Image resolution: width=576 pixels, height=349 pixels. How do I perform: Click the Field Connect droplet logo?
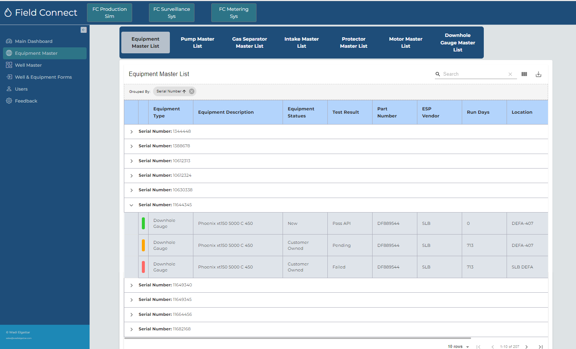(x=8, y=13)
